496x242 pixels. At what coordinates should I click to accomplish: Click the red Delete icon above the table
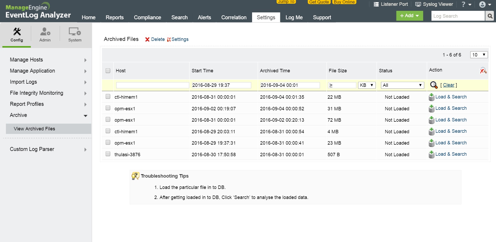[148, 39]
